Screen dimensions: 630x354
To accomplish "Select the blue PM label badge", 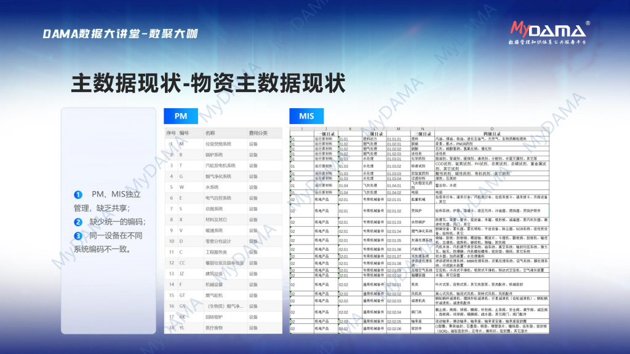I will [x=181, y=116].
